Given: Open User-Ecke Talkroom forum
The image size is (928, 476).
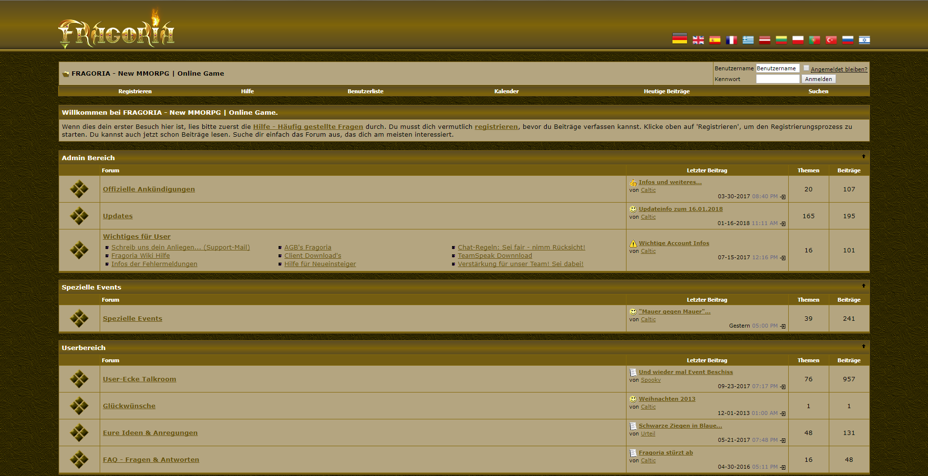Looking at the screenshot, I should pyautogui.click(x=139, y=379).
